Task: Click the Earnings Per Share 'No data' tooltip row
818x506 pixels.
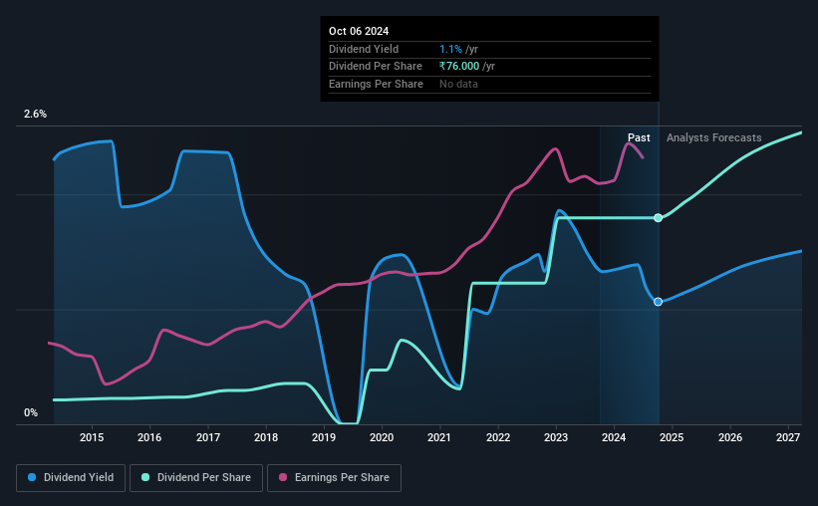Action: click(489, 84)
